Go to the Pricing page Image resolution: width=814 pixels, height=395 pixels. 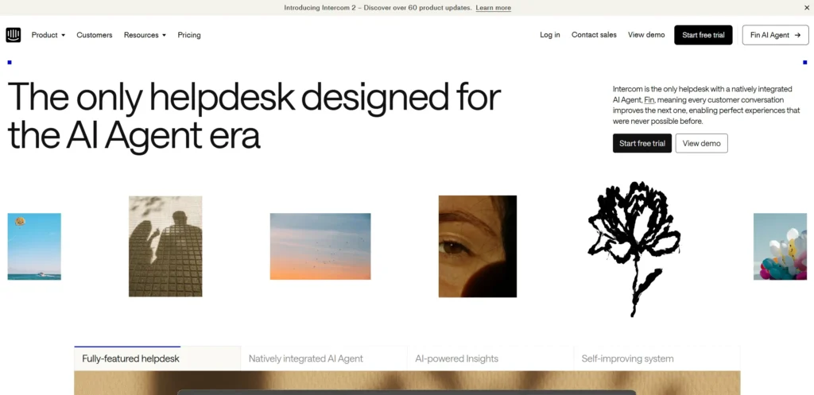point(189,35)
